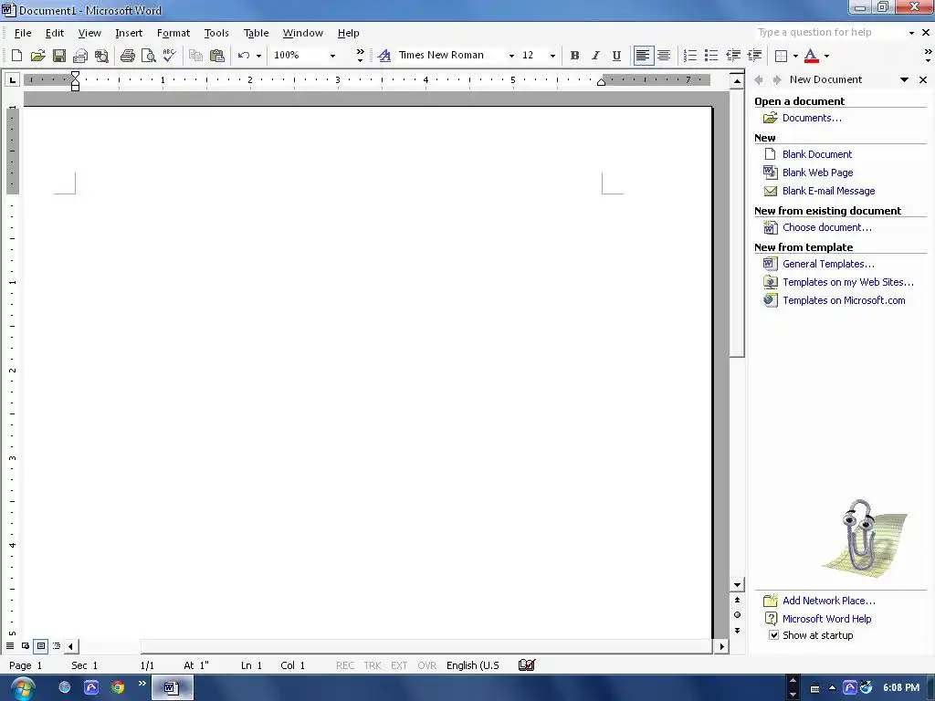Open the Edit menu

pyautogui.click(x=54, y=34)
